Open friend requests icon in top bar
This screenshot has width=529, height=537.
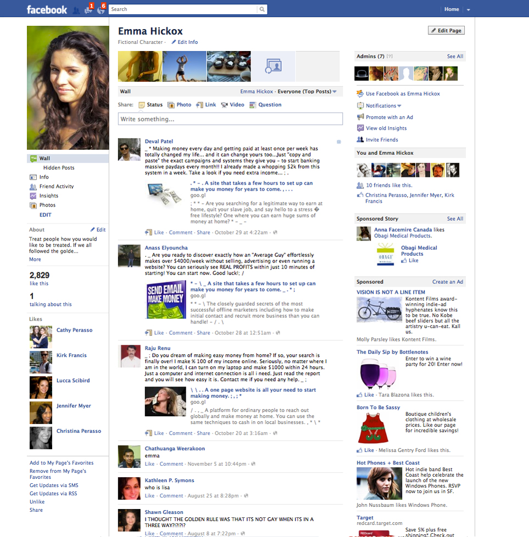[76, 10]
